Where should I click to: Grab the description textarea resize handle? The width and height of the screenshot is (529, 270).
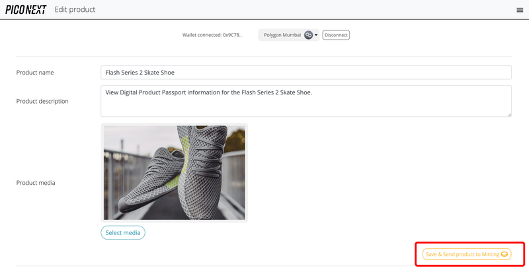tap(509, 114)
